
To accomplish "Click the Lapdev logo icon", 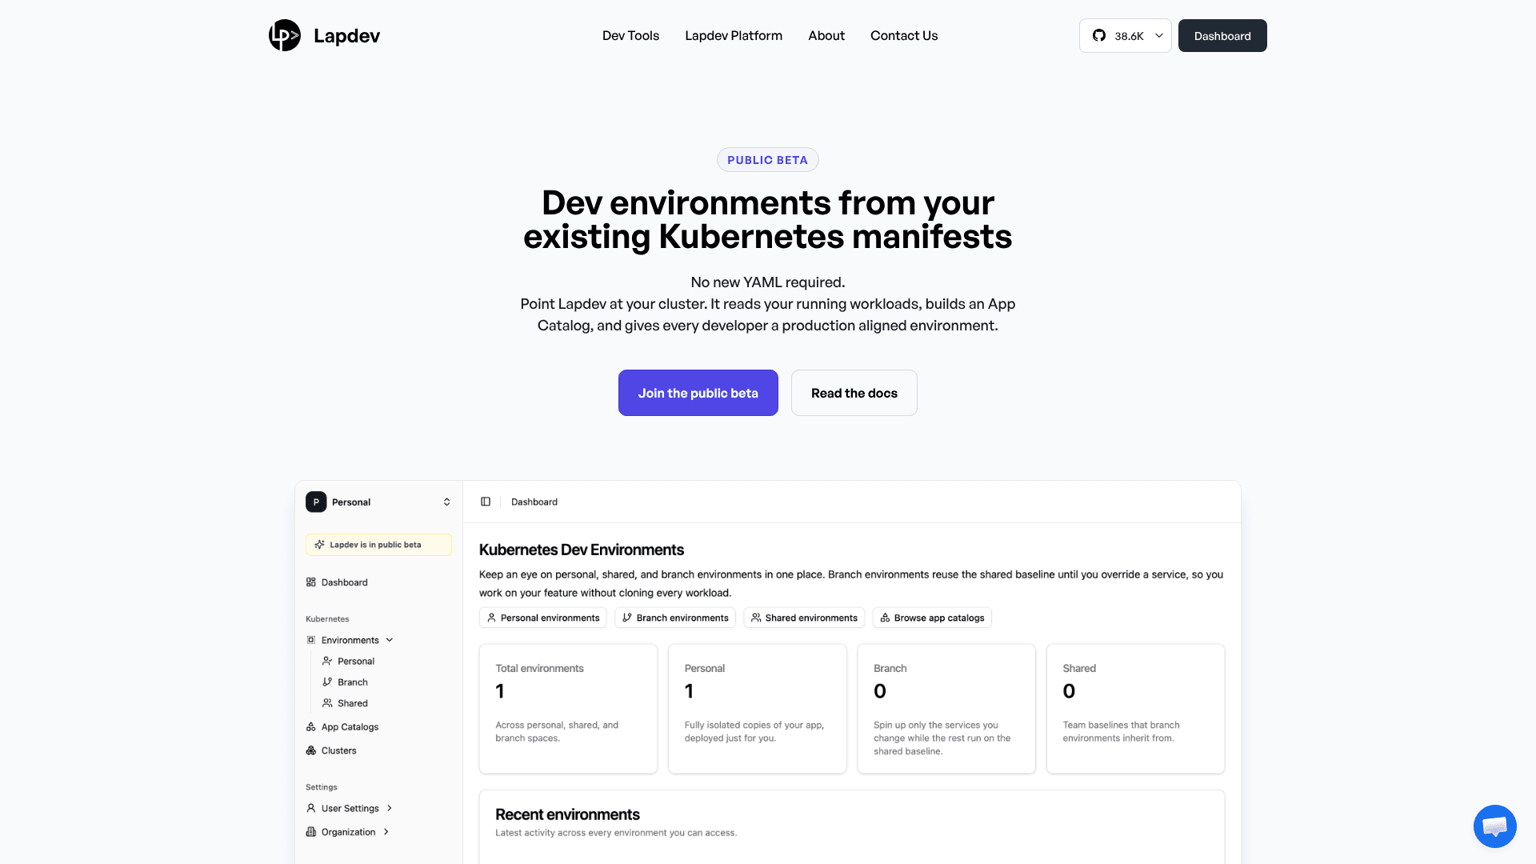I will tap(284, 35).
